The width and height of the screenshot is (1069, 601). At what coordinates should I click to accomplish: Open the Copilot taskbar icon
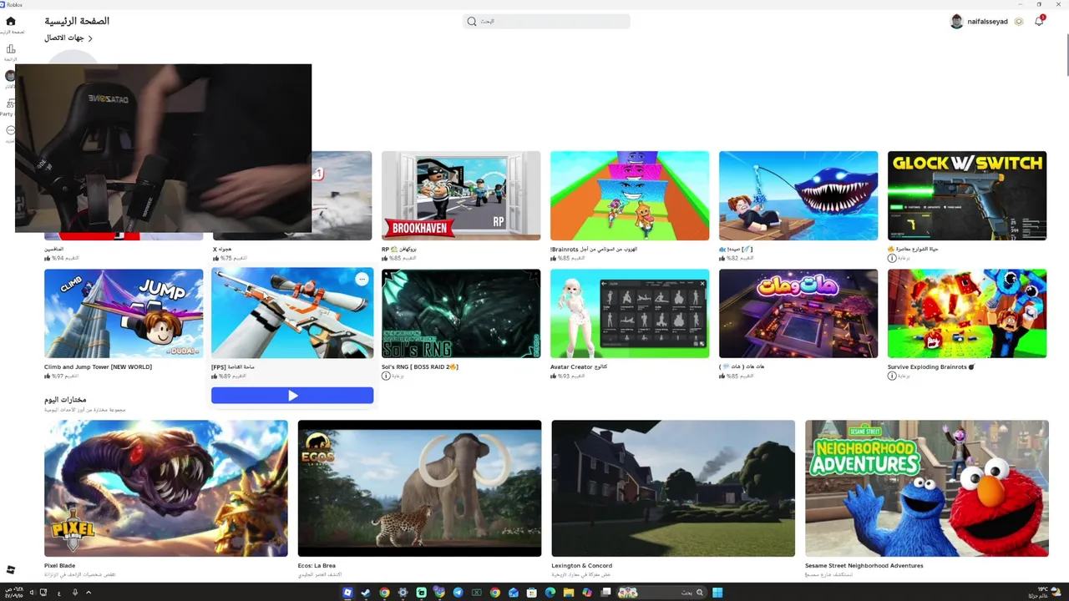tap(587, 593)
